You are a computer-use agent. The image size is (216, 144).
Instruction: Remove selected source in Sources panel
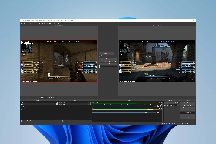point(60,121)
